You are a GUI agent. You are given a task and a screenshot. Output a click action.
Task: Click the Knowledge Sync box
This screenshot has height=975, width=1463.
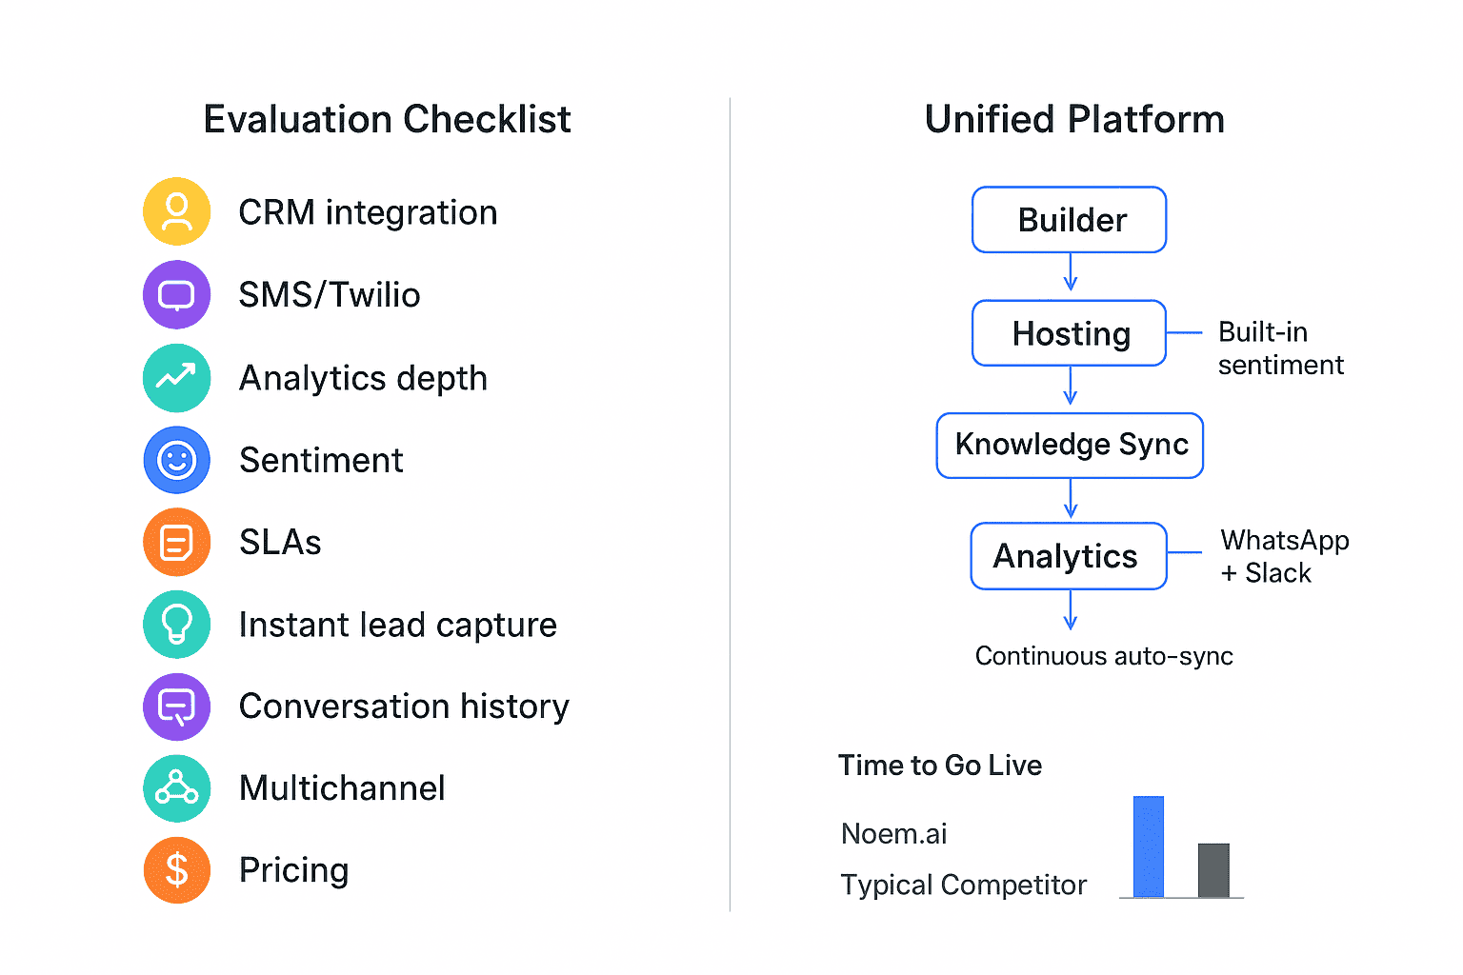tap(1071, 445)
